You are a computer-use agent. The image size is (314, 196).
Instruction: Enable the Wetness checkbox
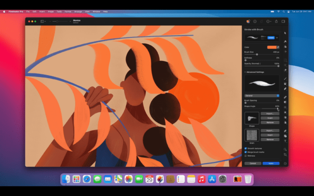[x=246, y=155]
